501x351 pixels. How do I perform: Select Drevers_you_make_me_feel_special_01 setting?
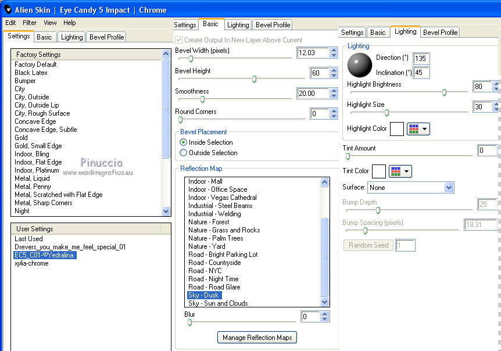(x=70, y=247)
